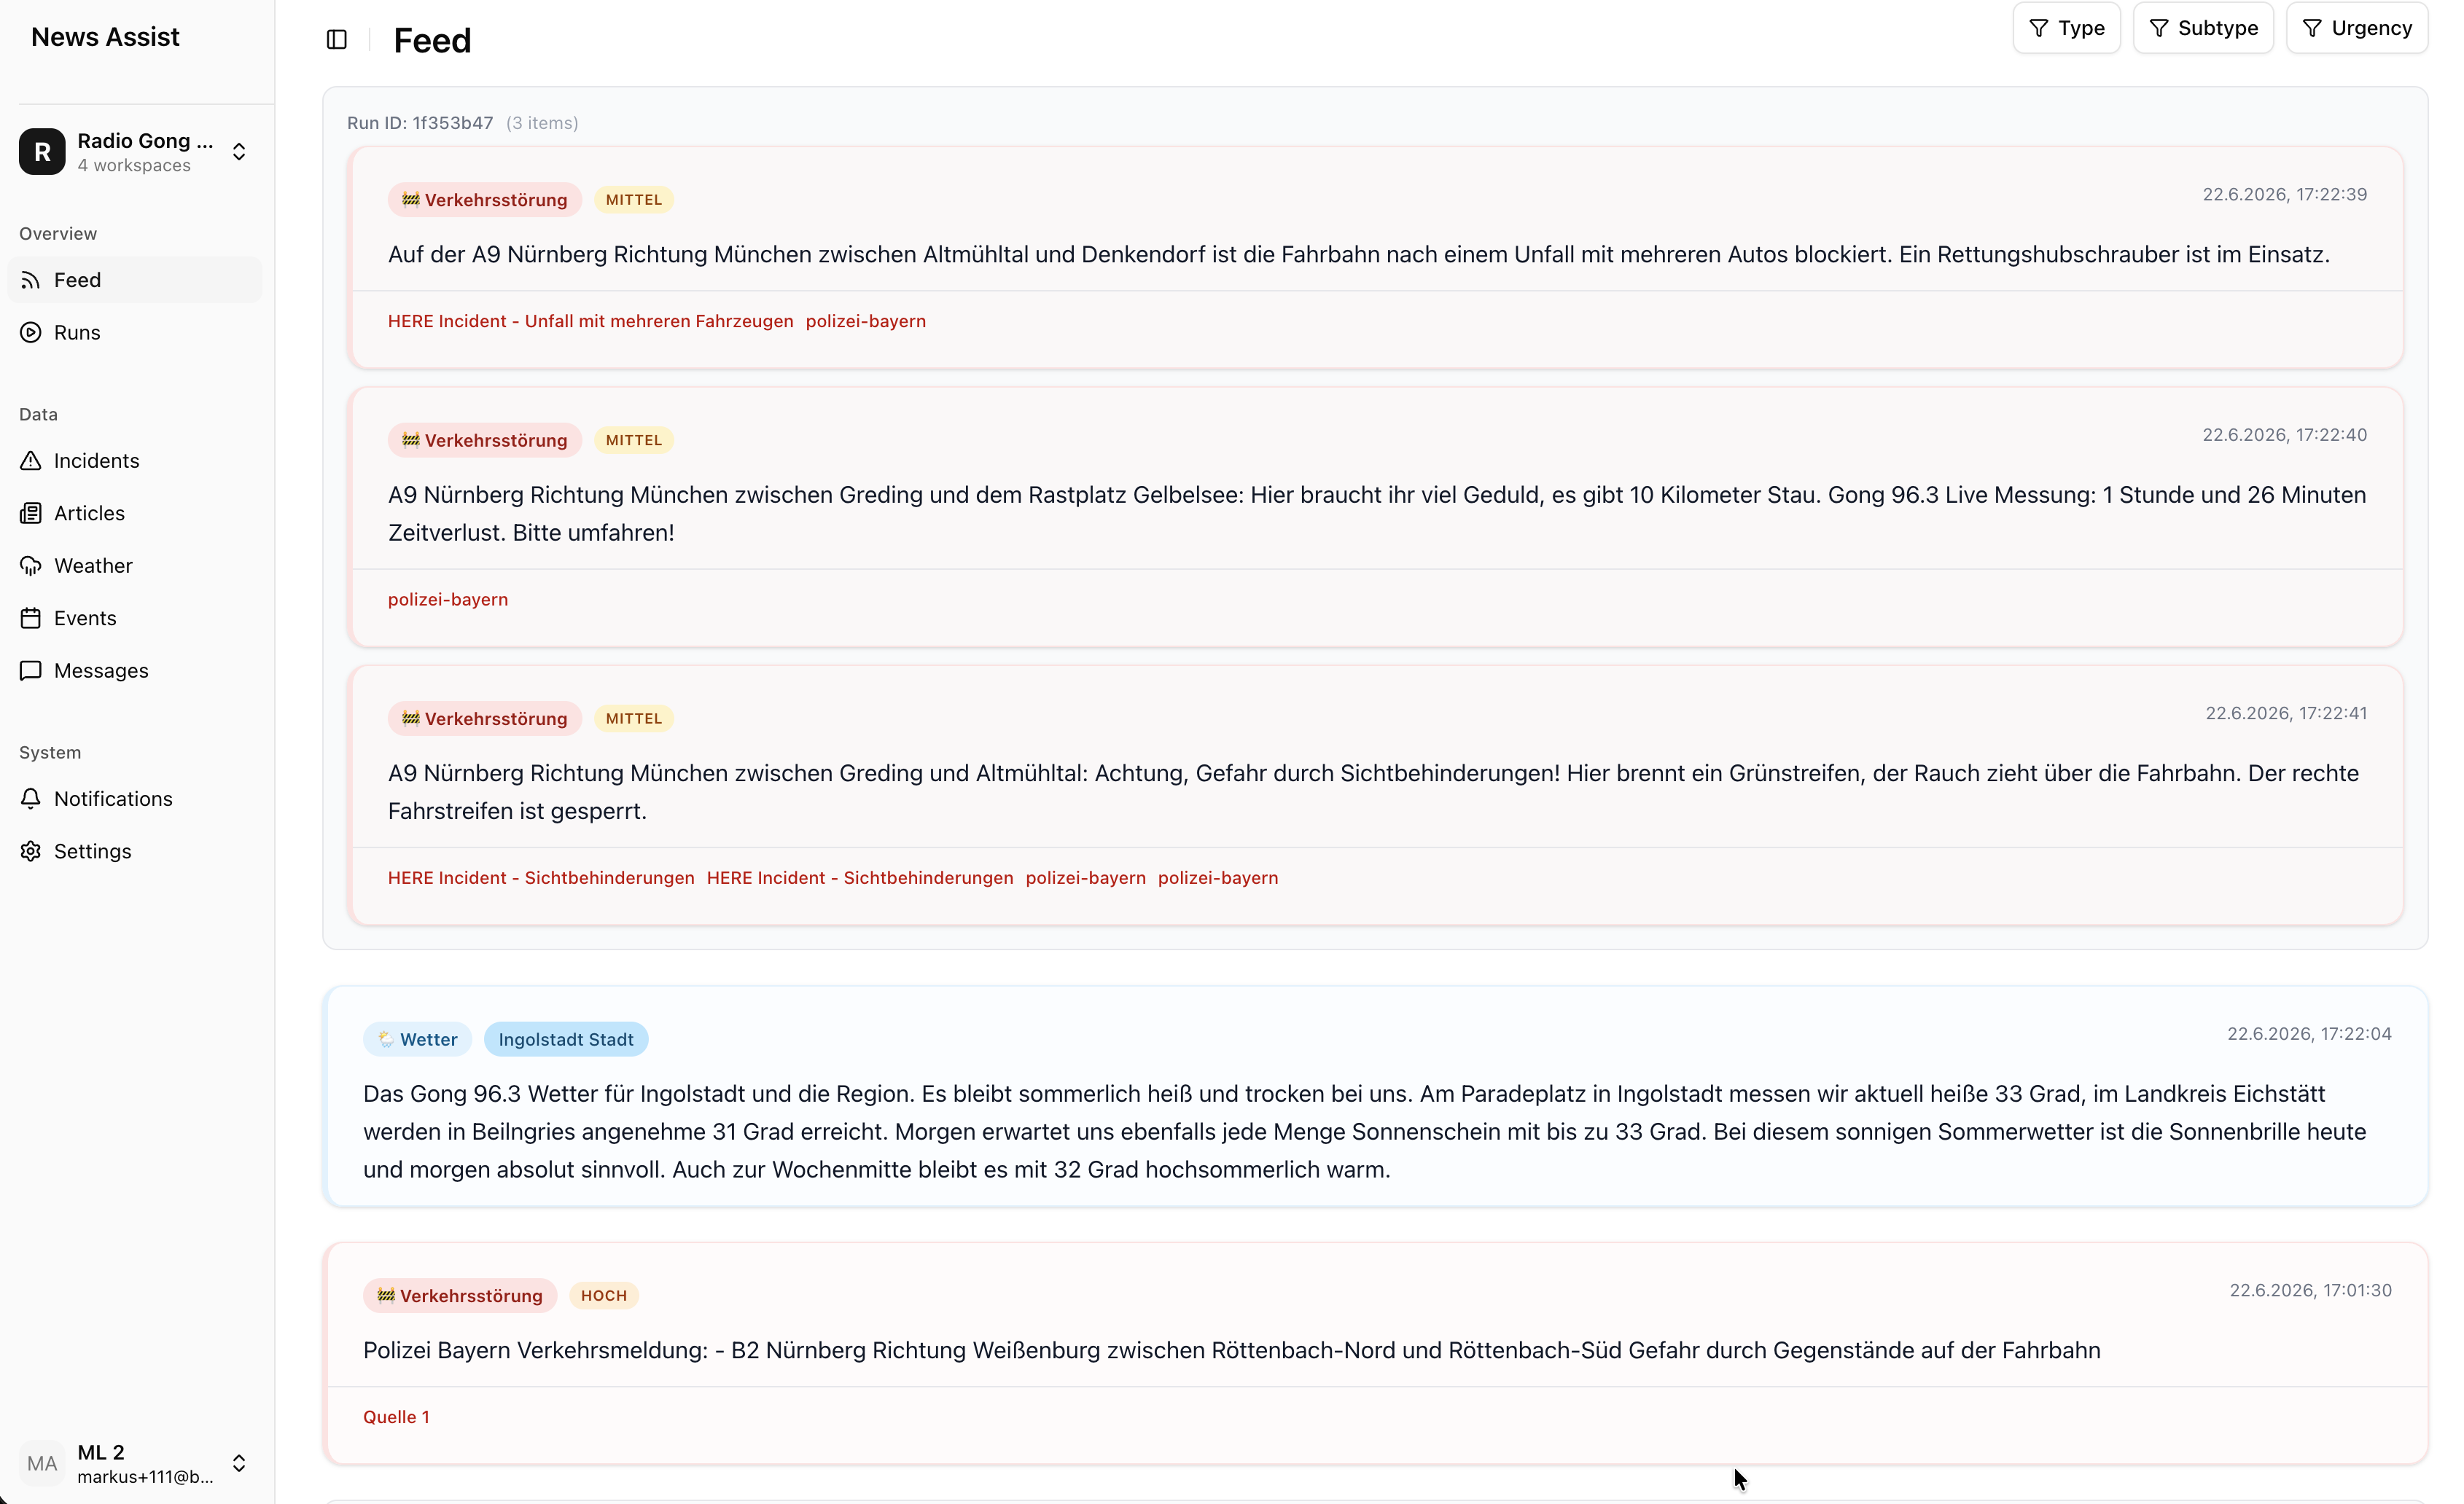Click the Verkehrsstörung badge dated 17:22:40
The image size is (2464, 1504).
point(484,441)
